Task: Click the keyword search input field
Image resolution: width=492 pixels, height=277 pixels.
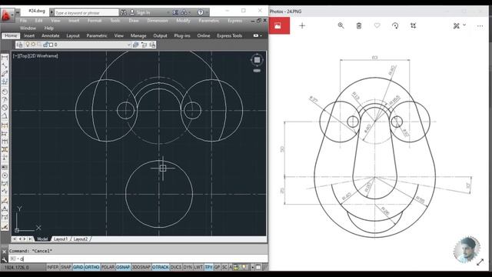Action: (87, 12)
